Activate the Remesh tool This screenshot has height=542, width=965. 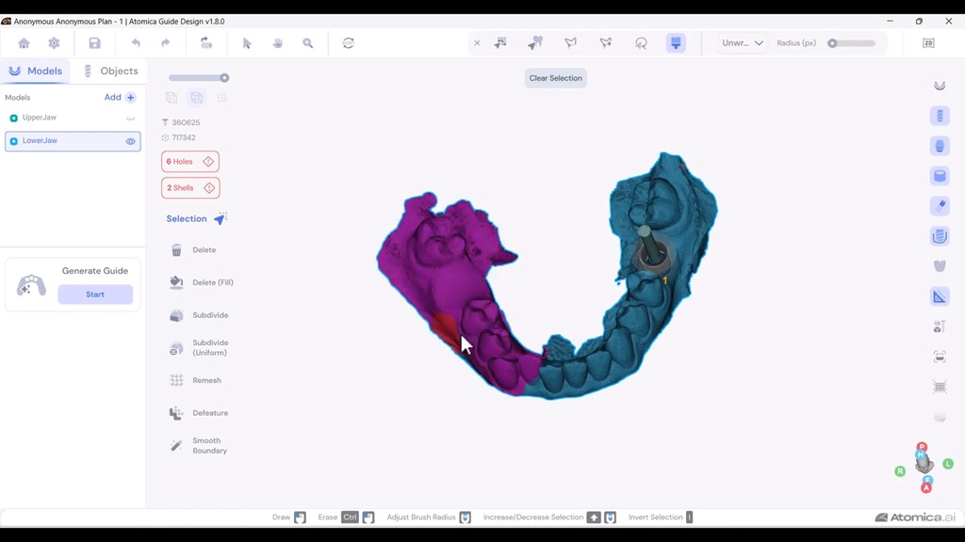click(201, 379)
